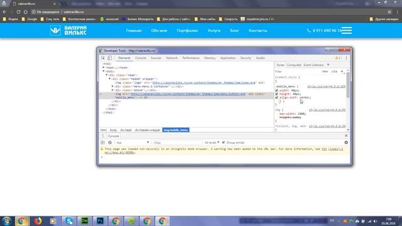Open the All levels log dropdown
This screenshot has width=402, height=226.
[212, 143]
